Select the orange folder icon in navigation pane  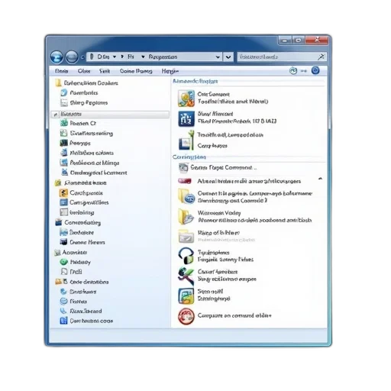click(58, 282)
